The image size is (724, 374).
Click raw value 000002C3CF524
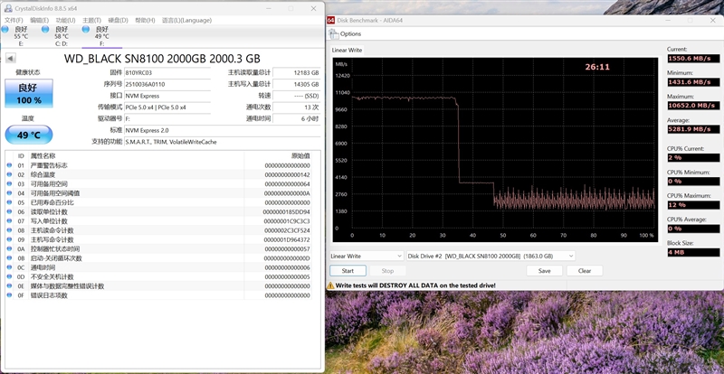tap(286, 230)
